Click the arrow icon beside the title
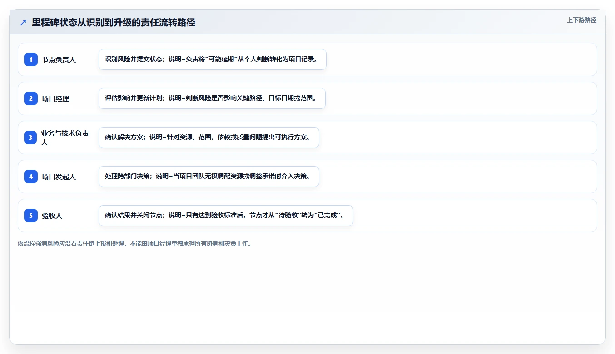This screenshot has height=354, width=615. point(23,23)
